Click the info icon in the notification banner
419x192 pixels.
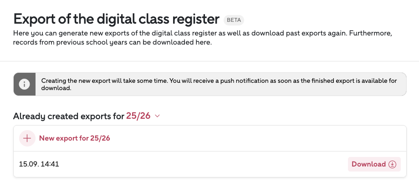(24, 84)
